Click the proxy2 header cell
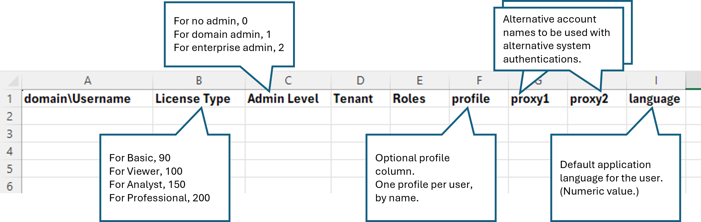Viewport: 701px width, 222px height. [x=589, y=99]
